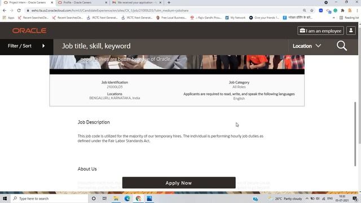Click Cortana circle icon in taskbar
361x203 pixels.
[94, 198]
